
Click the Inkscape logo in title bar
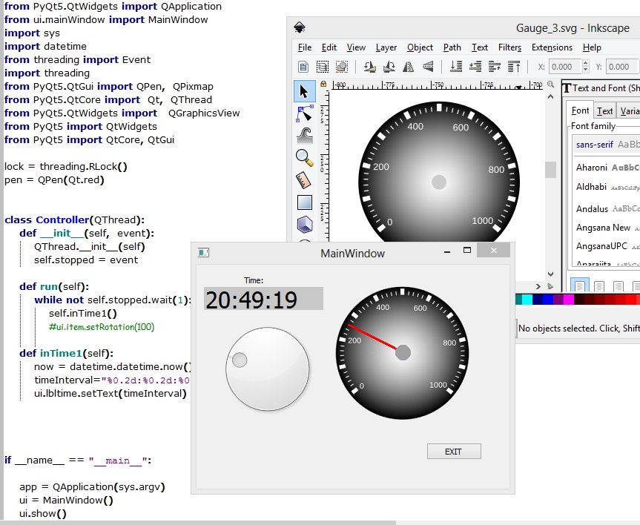[x=300, y=27]
